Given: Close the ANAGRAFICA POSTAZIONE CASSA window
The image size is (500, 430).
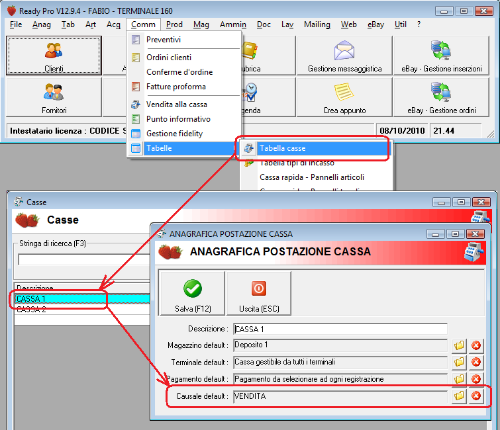Looking at the screenshot, I should pyautogui.click(x=475, y=234).
